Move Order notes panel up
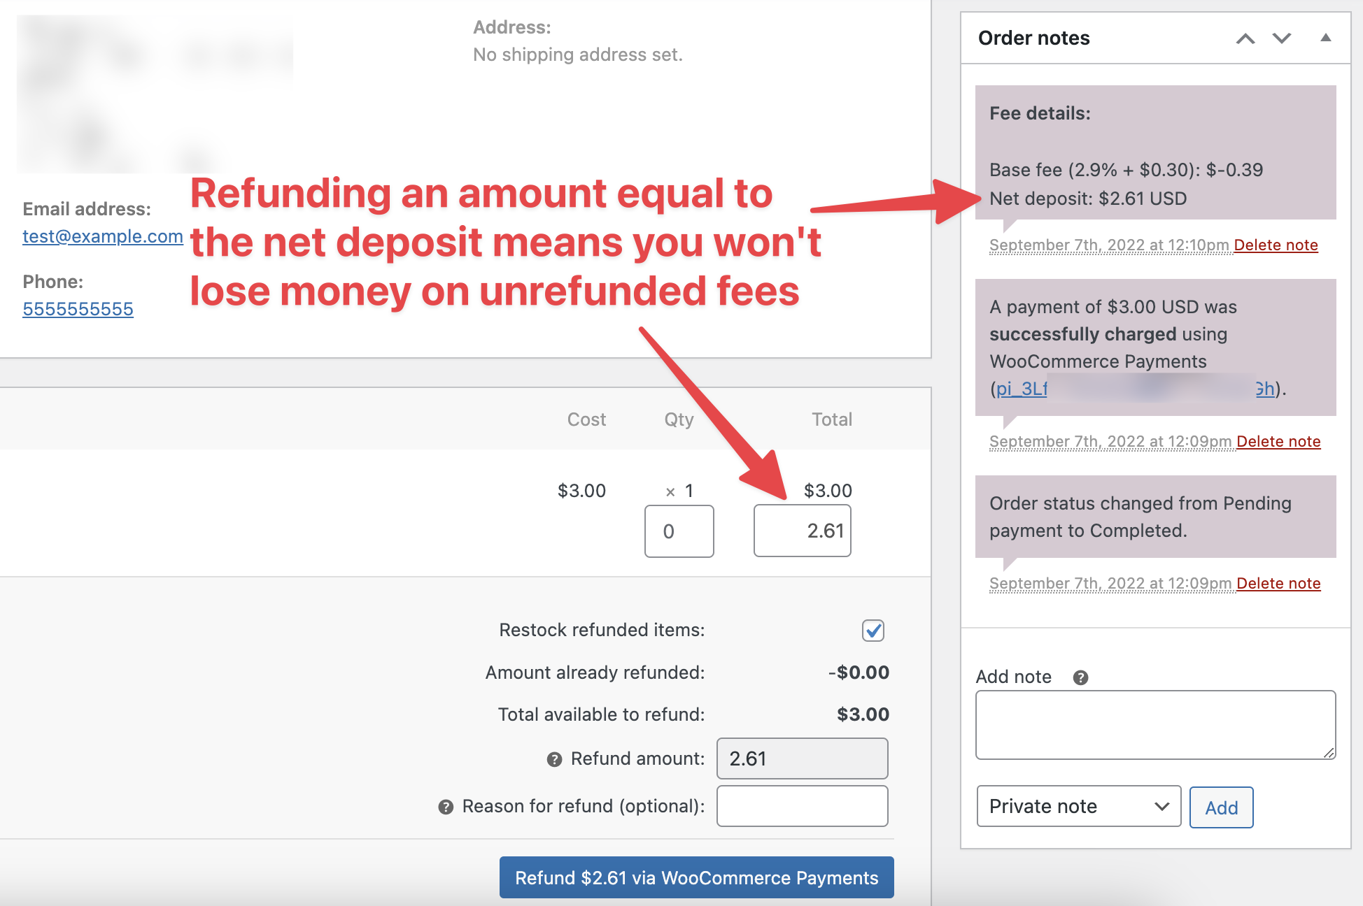1363x906 pixels. pos(1245,38)
